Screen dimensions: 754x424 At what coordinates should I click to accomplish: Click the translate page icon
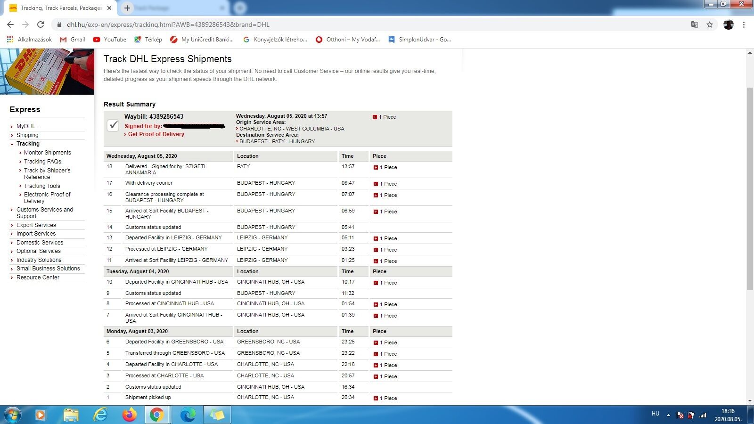point(695,24)
